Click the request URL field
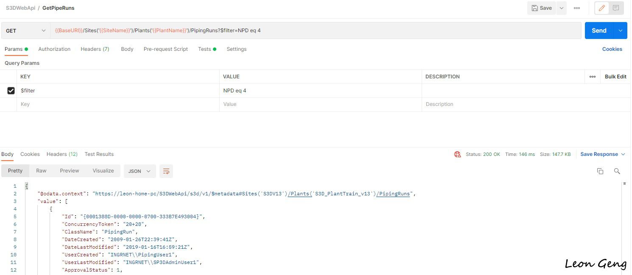The width and height of the screenshot is (632, 275). coord(316,31)
